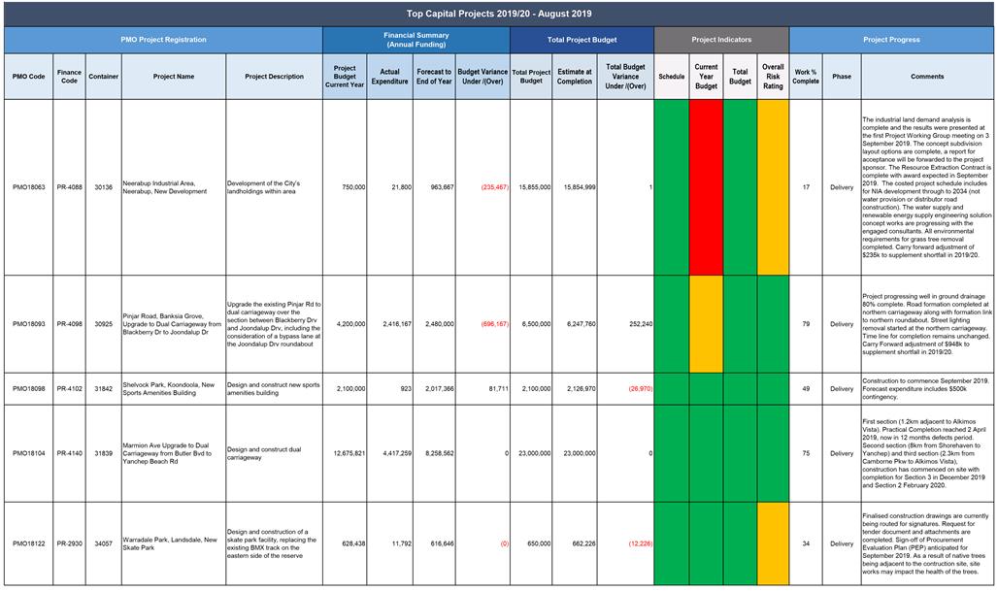997x591 pixels.
Task: Select the Finance Code column header
Action: point(69,77)
